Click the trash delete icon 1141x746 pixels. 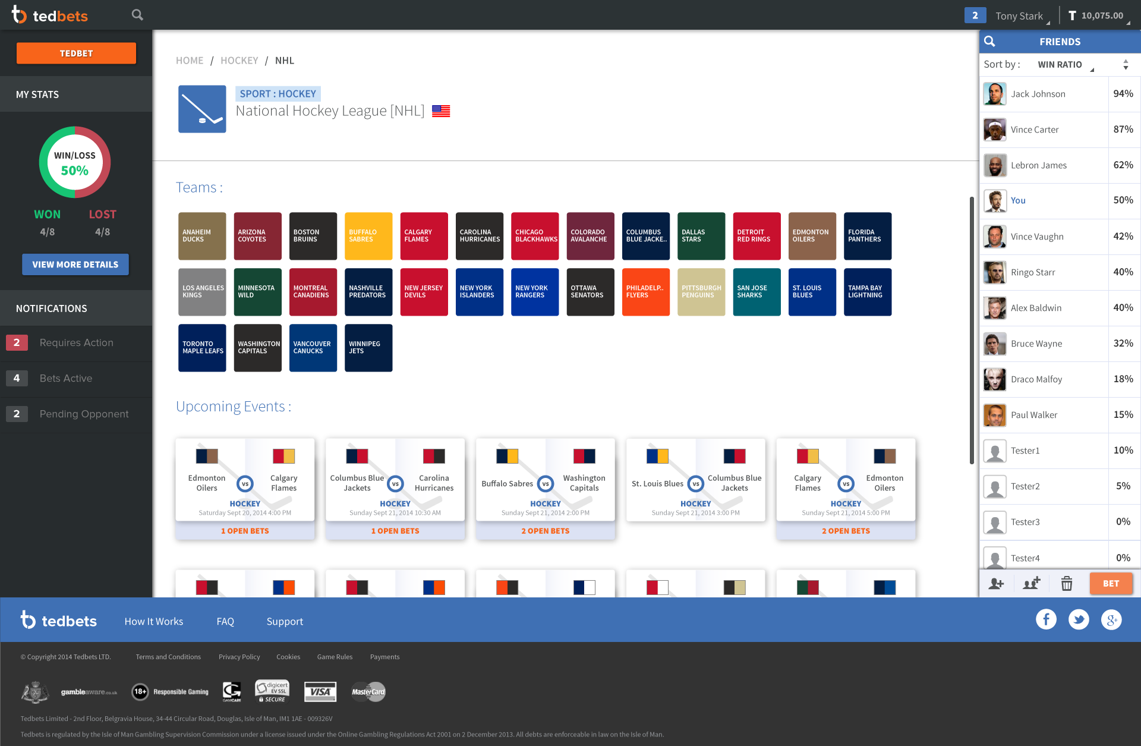[1067, 584]
